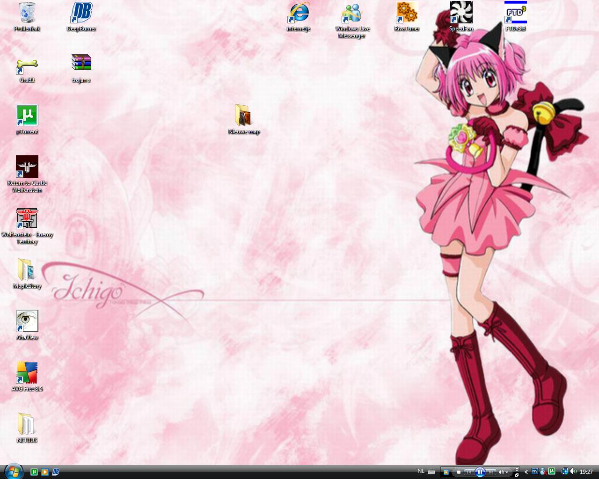Image resolution: width=599 pixels, height=479 pixels.
Task: Select the NETBUS folder on the desktop
Action: point(27,428)
